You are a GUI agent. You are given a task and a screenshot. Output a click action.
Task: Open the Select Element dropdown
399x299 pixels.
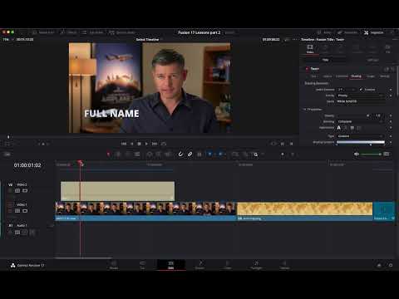click(x=347, y=90)
